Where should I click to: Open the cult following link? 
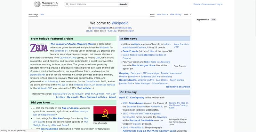(x=51, y=81)
